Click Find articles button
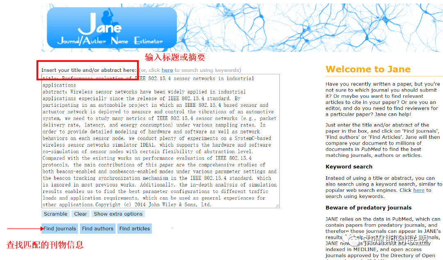The image size is (443, 260). 135,229
